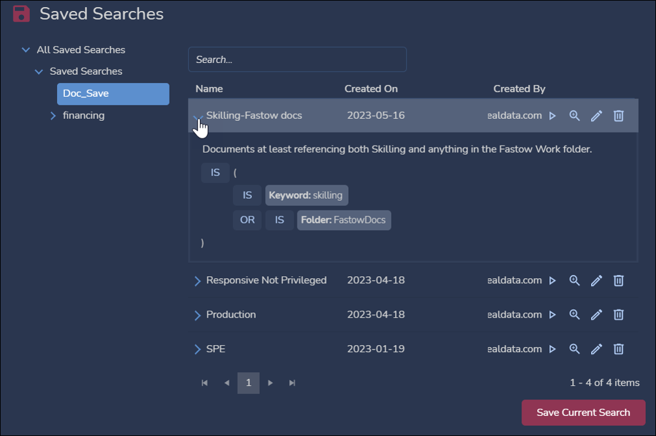This screenshot has width=656, height=436.
Task: Select the Doc_Save folder
Action: (112, 94)
